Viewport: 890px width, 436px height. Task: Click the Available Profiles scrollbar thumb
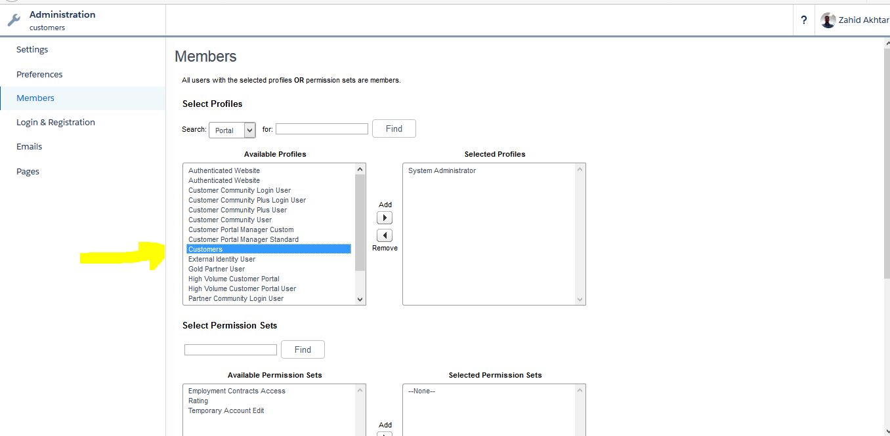(360, 223)
